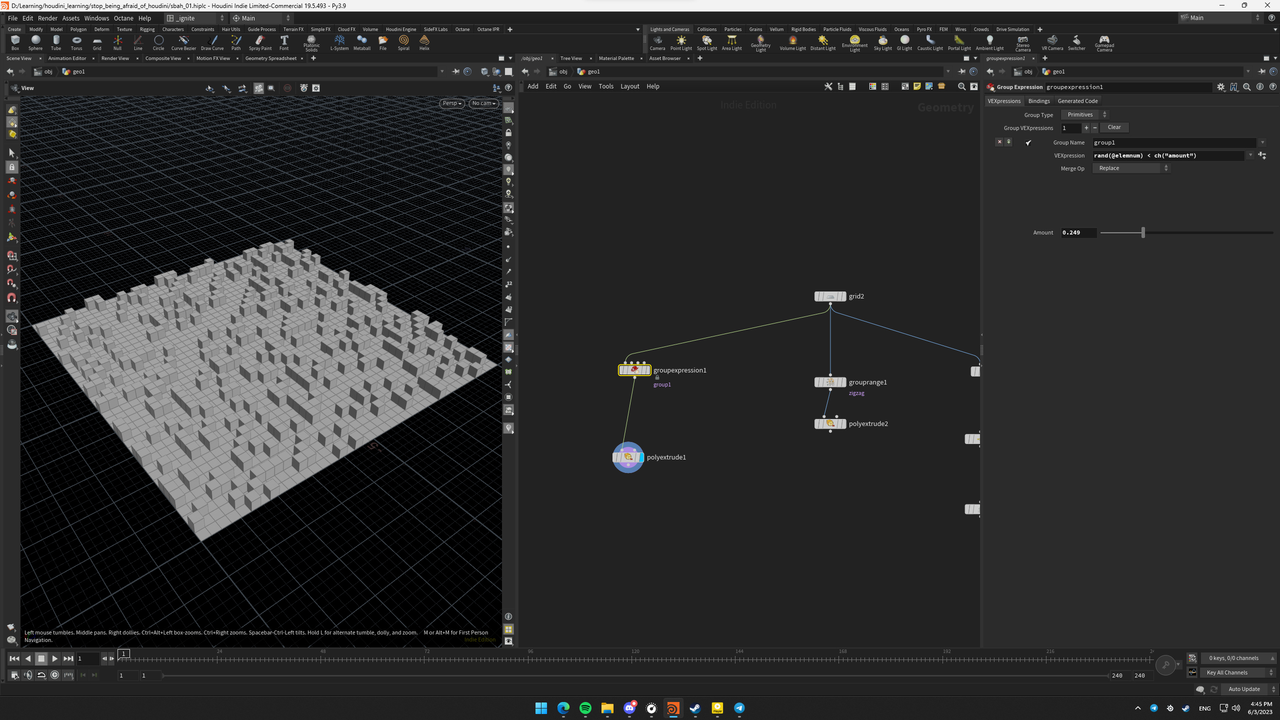Open the Group Type Primitives dropdown

(1084, 114)
